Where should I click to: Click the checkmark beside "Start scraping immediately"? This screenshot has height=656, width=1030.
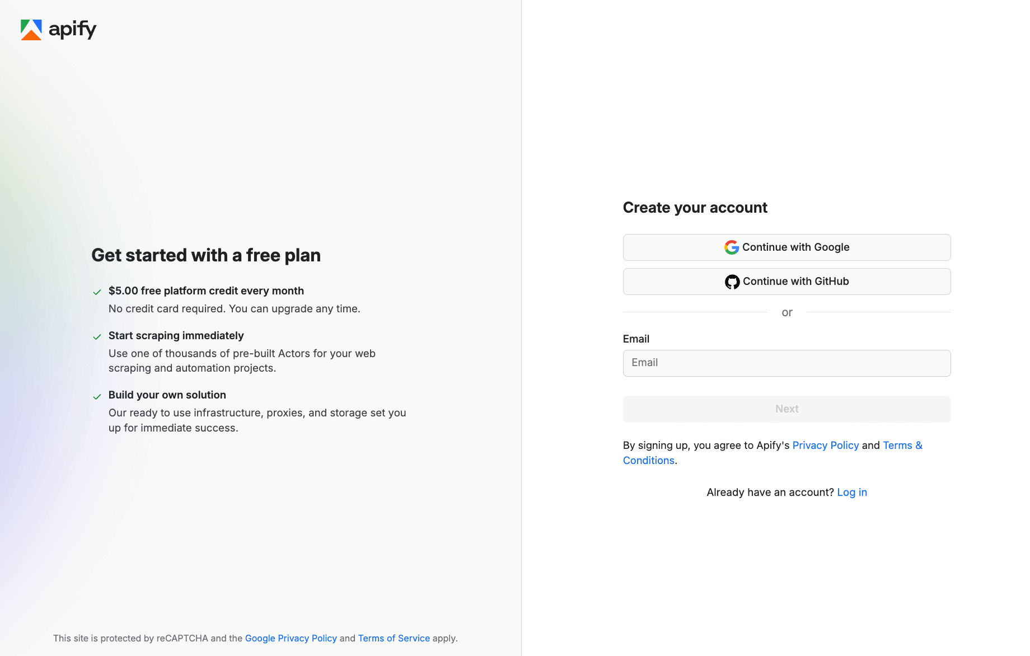(x=97, y=337)
